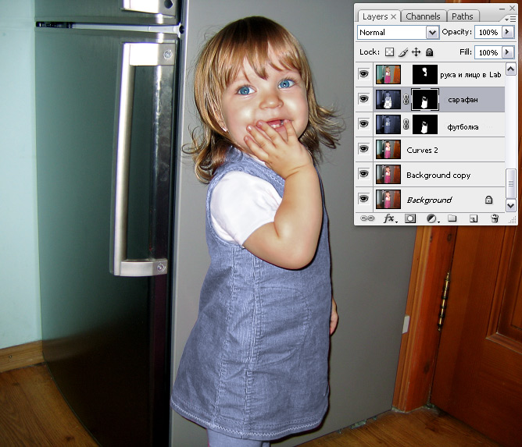
Task: Select layer name 'сарафан'
Action: pos(463,100)
